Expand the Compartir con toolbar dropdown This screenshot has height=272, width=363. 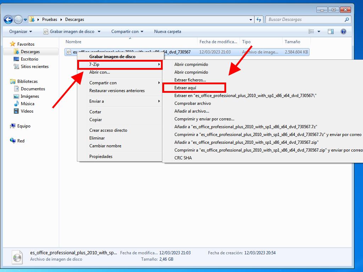pyautogui.click(x=127, y=32)
